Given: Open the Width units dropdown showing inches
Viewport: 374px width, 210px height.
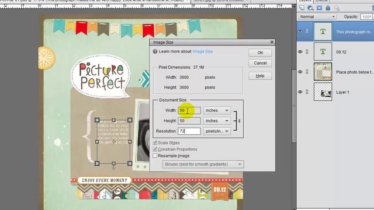Looking at the screenshot, I should [x=217, y=110].
